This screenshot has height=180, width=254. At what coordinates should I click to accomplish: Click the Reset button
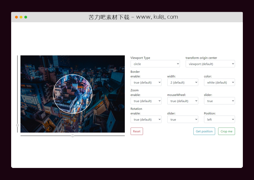pos(137,131)
